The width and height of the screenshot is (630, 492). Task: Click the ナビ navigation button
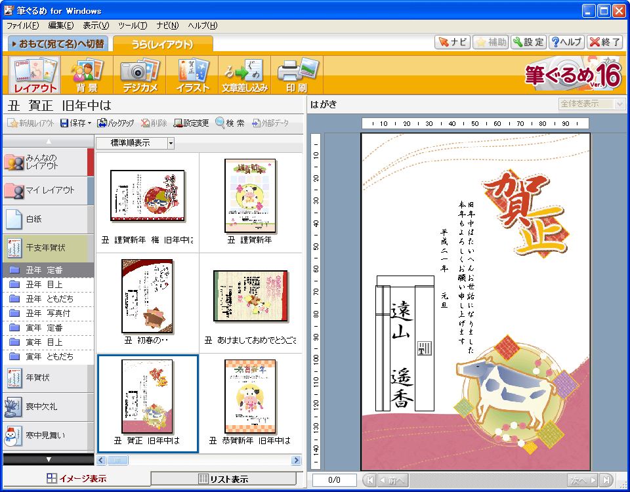pos(452,42)
